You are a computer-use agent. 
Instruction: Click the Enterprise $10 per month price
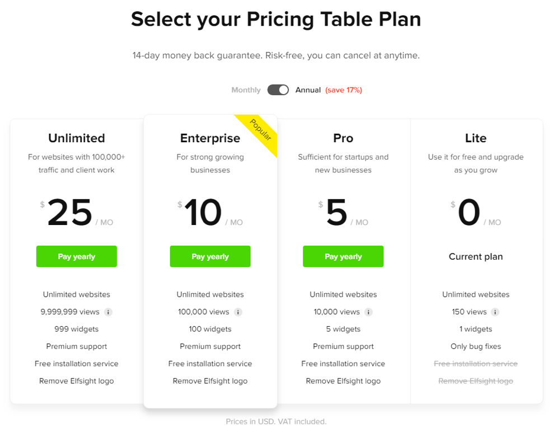pos(210,212)
